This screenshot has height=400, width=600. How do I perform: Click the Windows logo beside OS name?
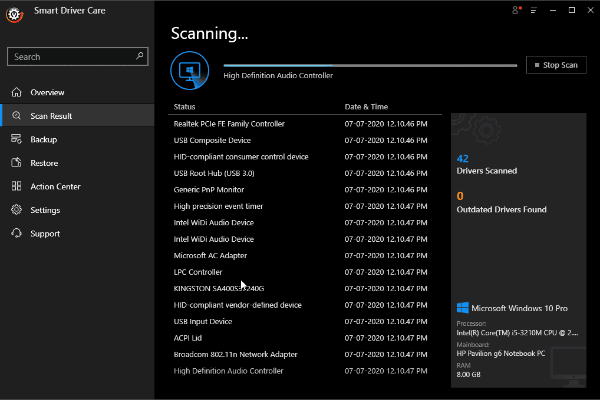click(x=463, y=308)
